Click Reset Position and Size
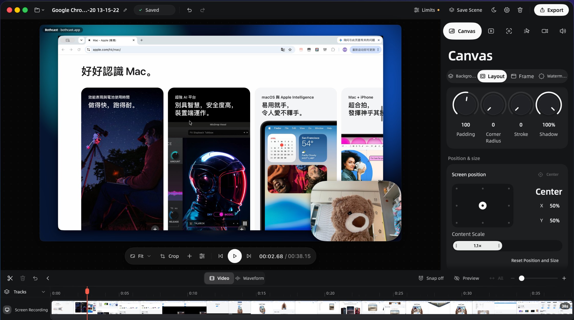Viewport: 574px width, 320px height. point(535,260)
